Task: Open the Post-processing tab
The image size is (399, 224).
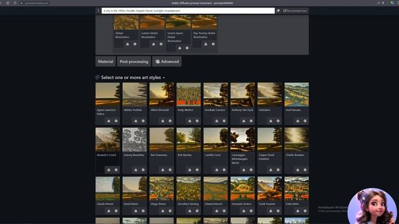Action: pyautogui.click(x=134, y=62)
